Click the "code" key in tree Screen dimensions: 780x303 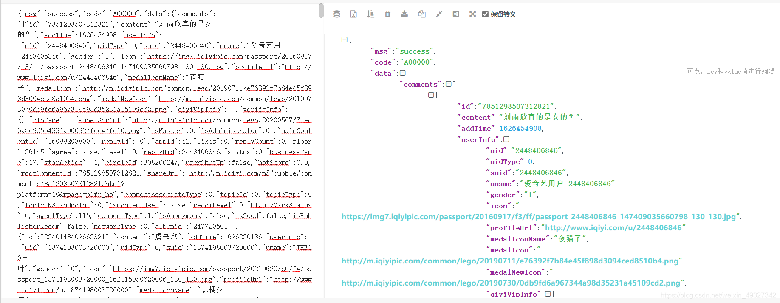383,62
